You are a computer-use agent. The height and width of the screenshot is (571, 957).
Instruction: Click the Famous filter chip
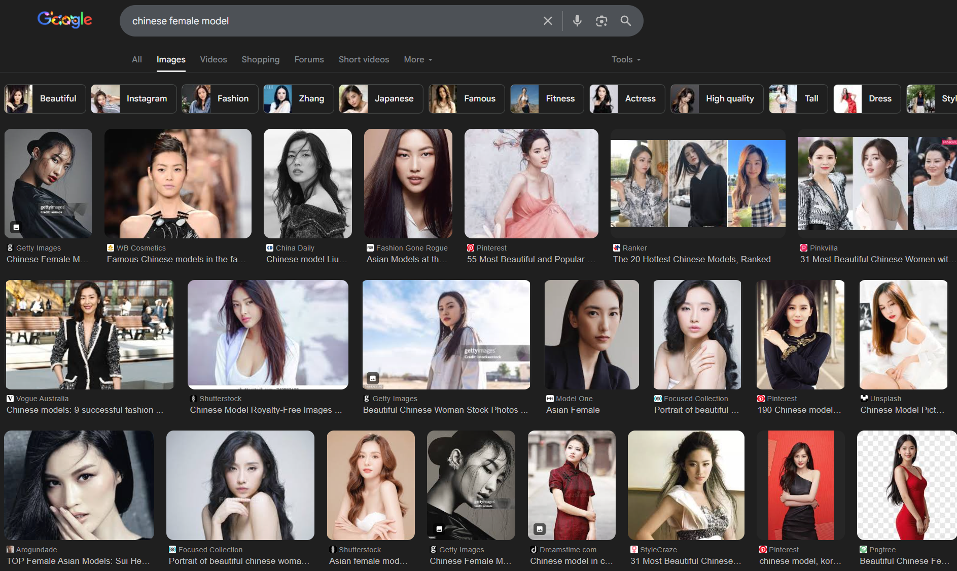(467, 99)
